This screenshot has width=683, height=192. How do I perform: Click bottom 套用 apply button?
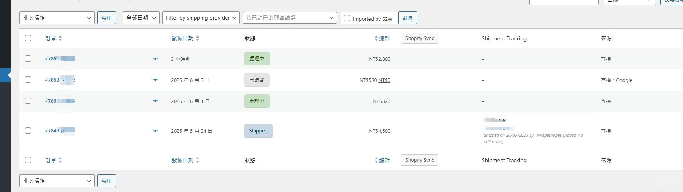(107, 181)
